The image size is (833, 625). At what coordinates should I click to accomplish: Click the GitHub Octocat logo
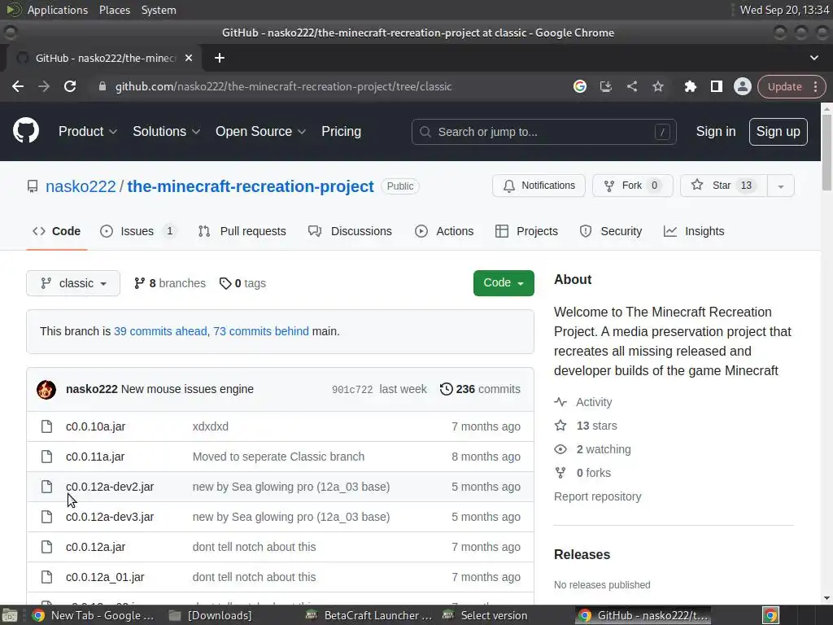26,131
